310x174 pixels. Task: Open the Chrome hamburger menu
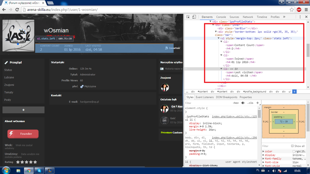pos(306,10)
